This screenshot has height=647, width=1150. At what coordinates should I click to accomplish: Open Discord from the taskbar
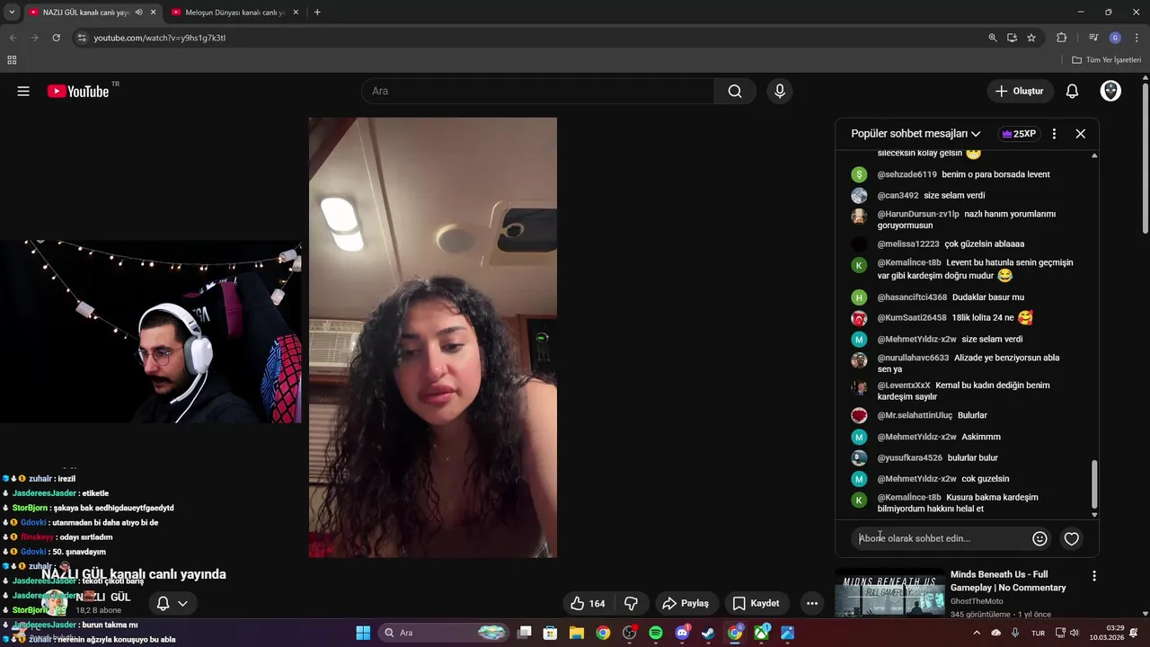tap(682, 633)
